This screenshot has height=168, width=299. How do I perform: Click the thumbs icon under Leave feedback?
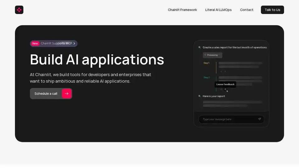point(225,89)
